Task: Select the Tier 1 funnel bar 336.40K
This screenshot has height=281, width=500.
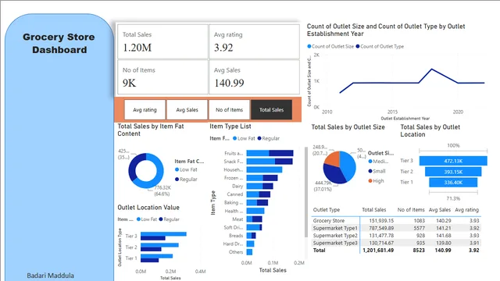Action: point(453,182)
